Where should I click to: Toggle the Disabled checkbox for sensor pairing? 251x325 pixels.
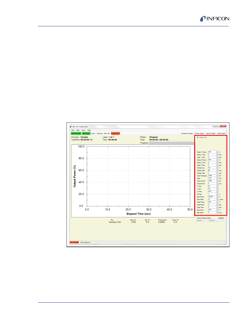pyautogui.click(x=223, y=221)
